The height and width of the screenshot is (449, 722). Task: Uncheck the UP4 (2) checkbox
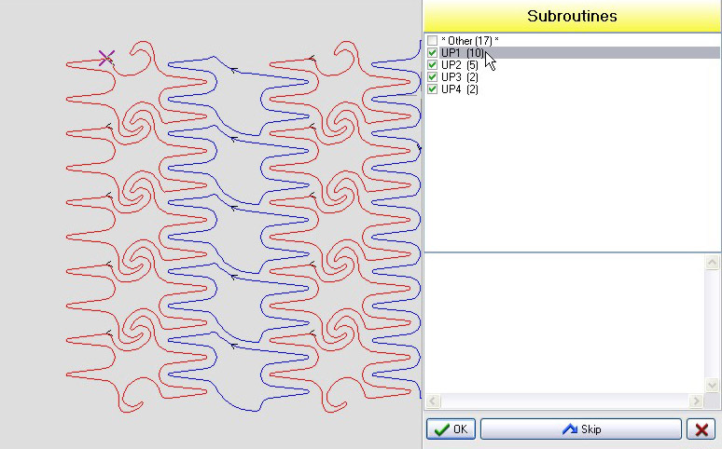pos(432,88)
